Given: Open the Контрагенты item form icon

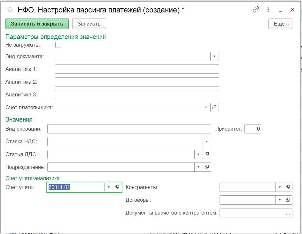Looking at the screenshot, I should point(288,187).
